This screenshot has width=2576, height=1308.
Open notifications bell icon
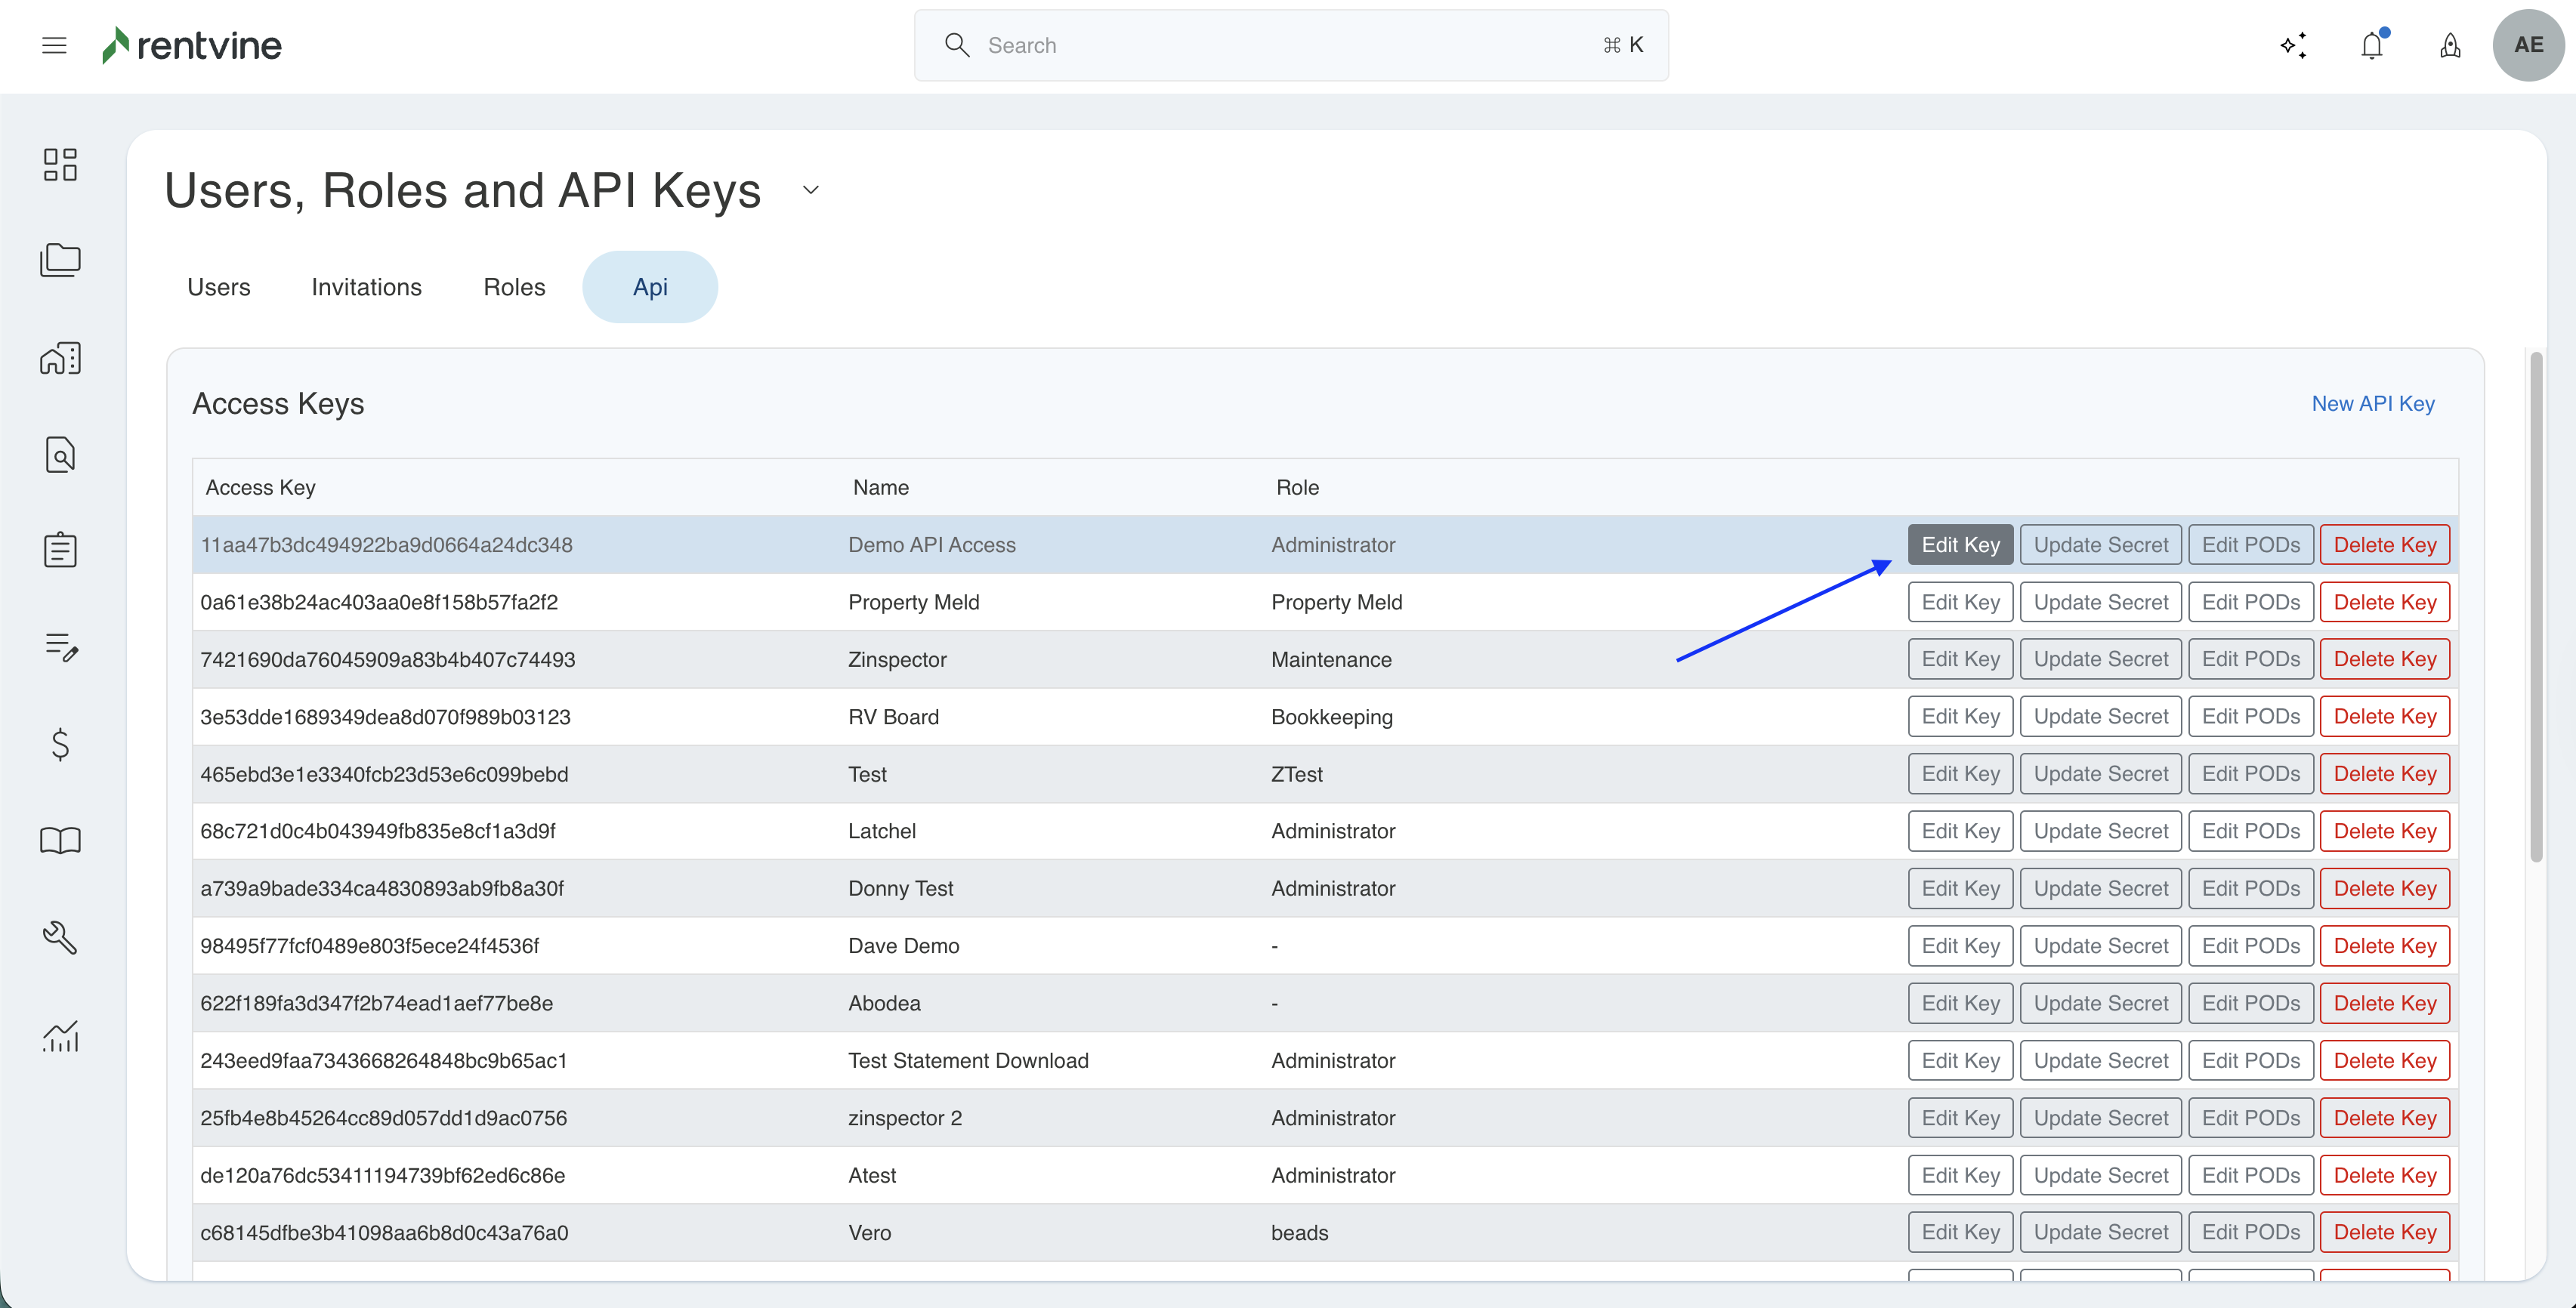point(2372,45)
